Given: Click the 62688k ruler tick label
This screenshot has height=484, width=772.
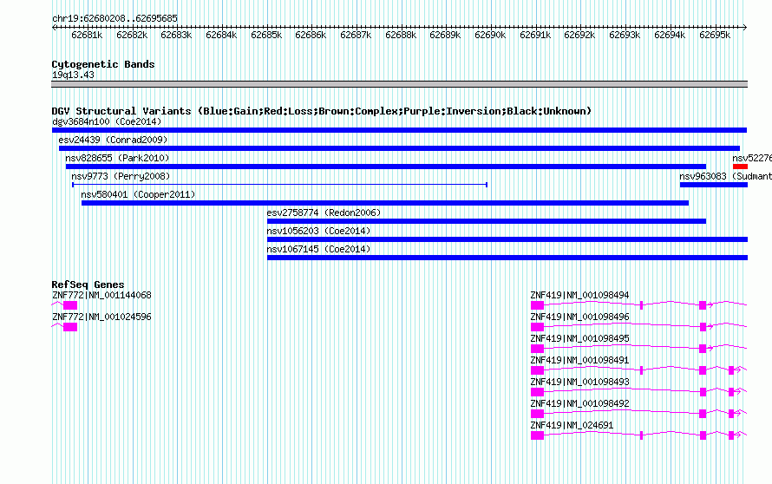Looking at the screenshot, I should coord(401,35).
